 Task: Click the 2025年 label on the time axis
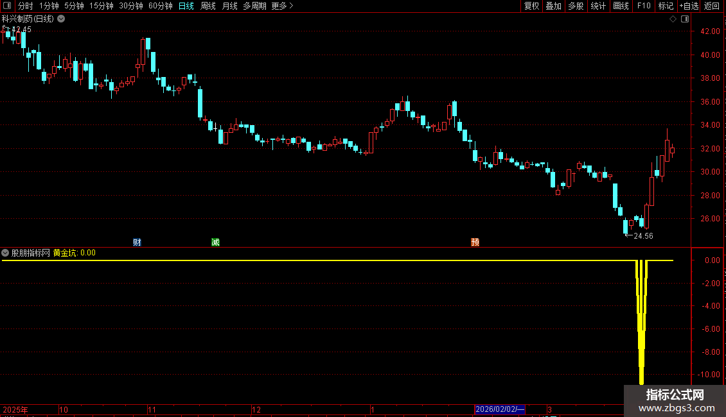coord(15,409)
